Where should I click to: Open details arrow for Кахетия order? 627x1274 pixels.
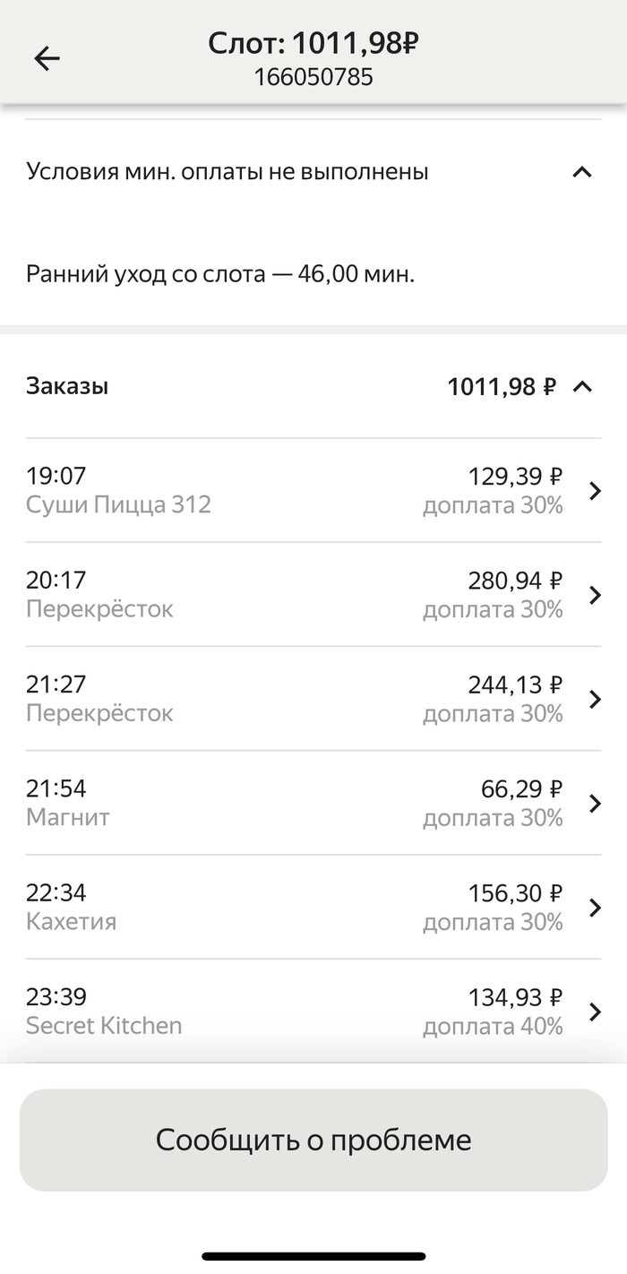tap(595, 908)
